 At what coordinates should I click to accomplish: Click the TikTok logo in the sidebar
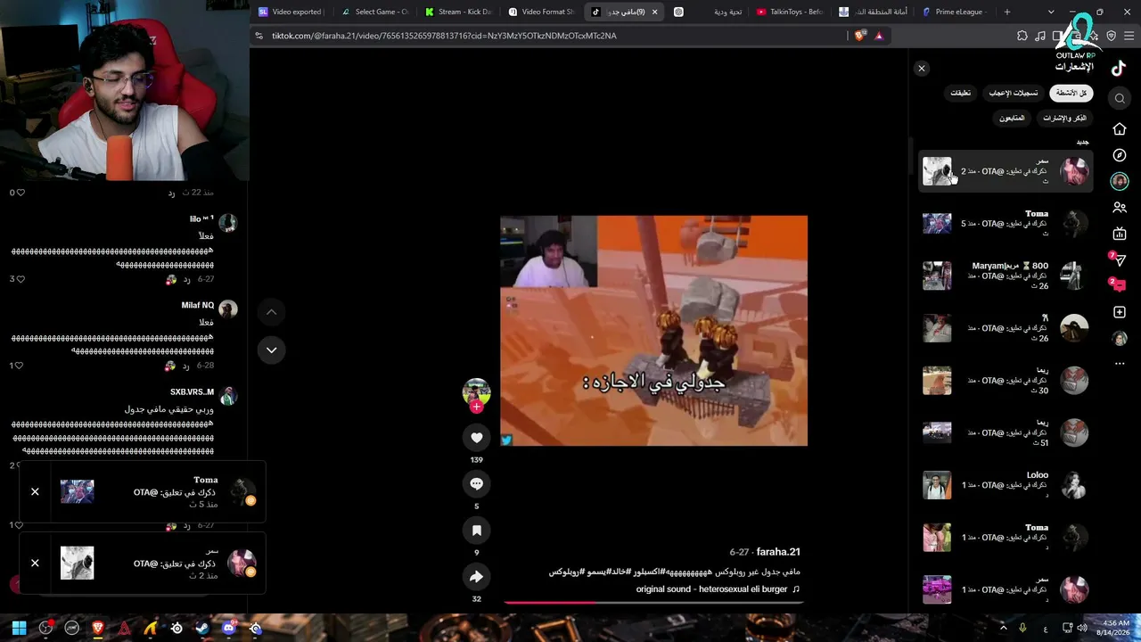(1119, 70)
